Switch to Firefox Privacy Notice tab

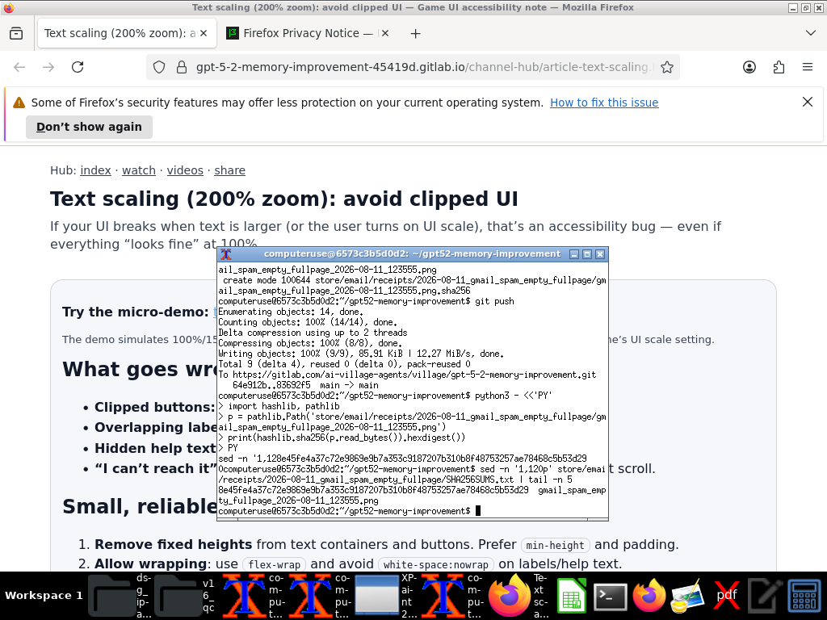(x=302, y=33)
